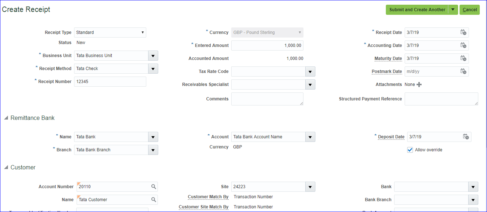
Task: Expand the Business Unit dropdown
Action: [x=153, y=56]
